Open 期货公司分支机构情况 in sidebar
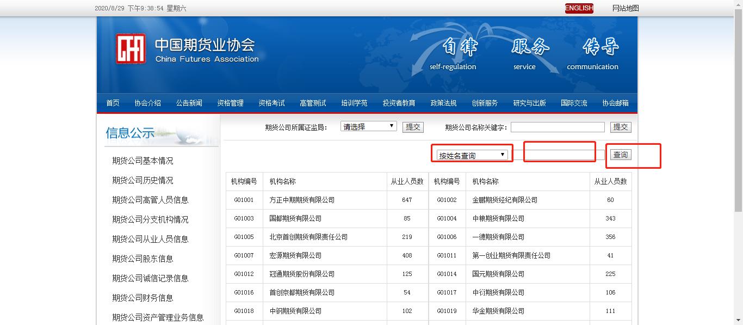This screenshot has width=743, height=325. [x=151, y=219]
